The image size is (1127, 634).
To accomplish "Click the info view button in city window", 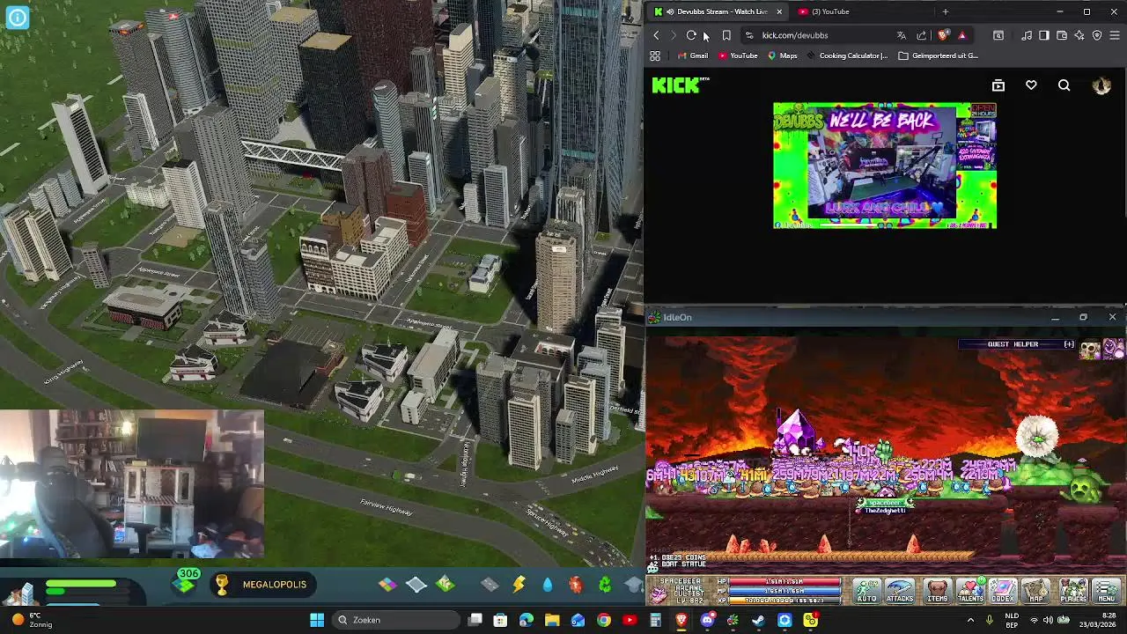I will coord(18,18).
